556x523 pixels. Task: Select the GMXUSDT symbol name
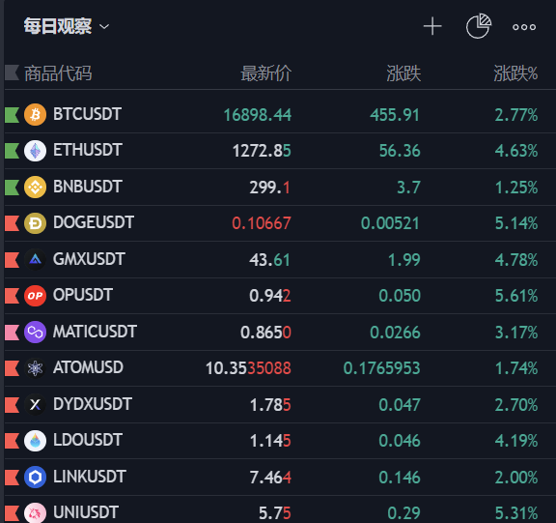tap(89, 259)
